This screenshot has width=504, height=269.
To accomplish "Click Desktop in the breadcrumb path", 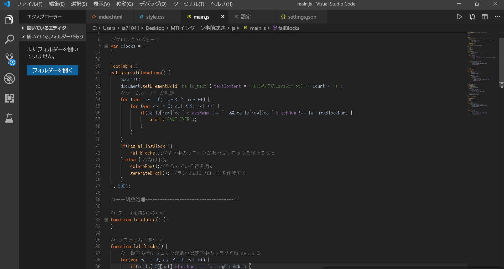I will pos(155,28).
